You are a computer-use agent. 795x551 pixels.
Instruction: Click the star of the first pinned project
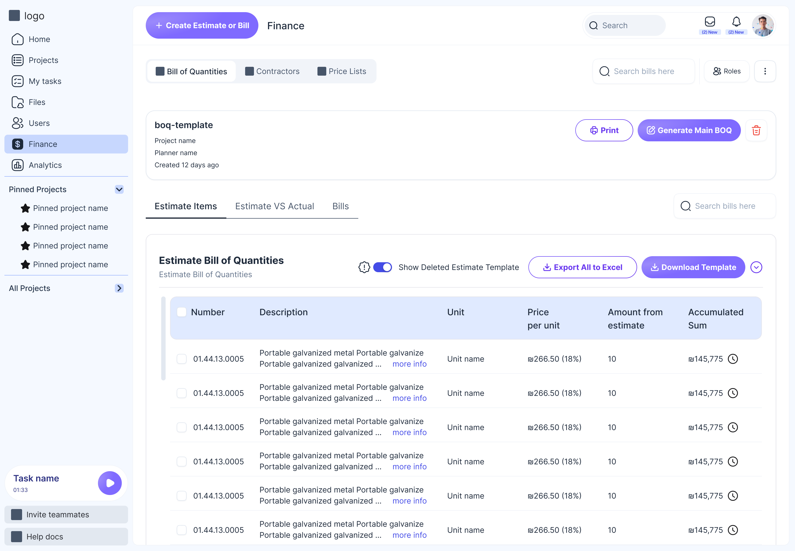click(25, 208)
